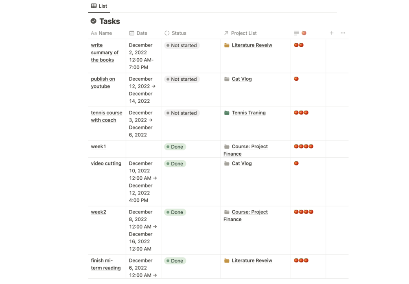Click the Tasks database title
This screenshot has height=284, width=409.
click(x=109, y=21)
